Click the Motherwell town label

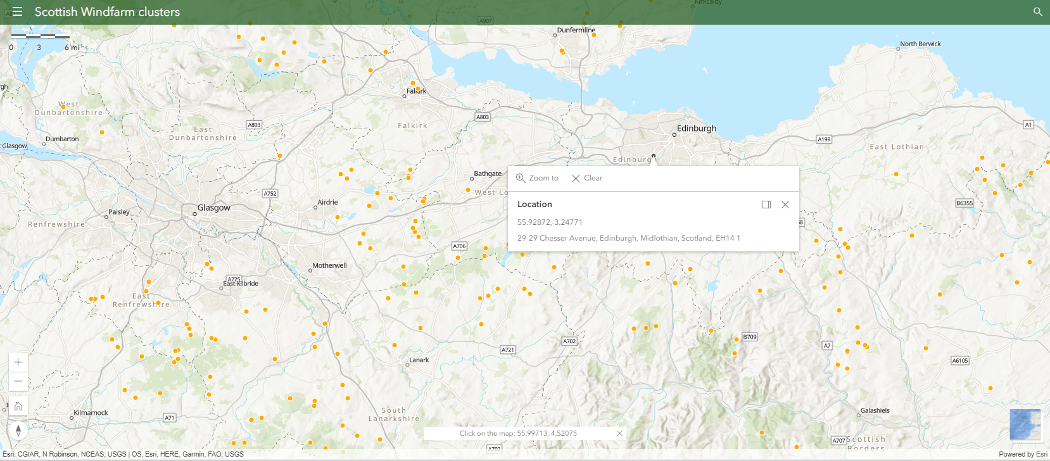coord(329,265)
